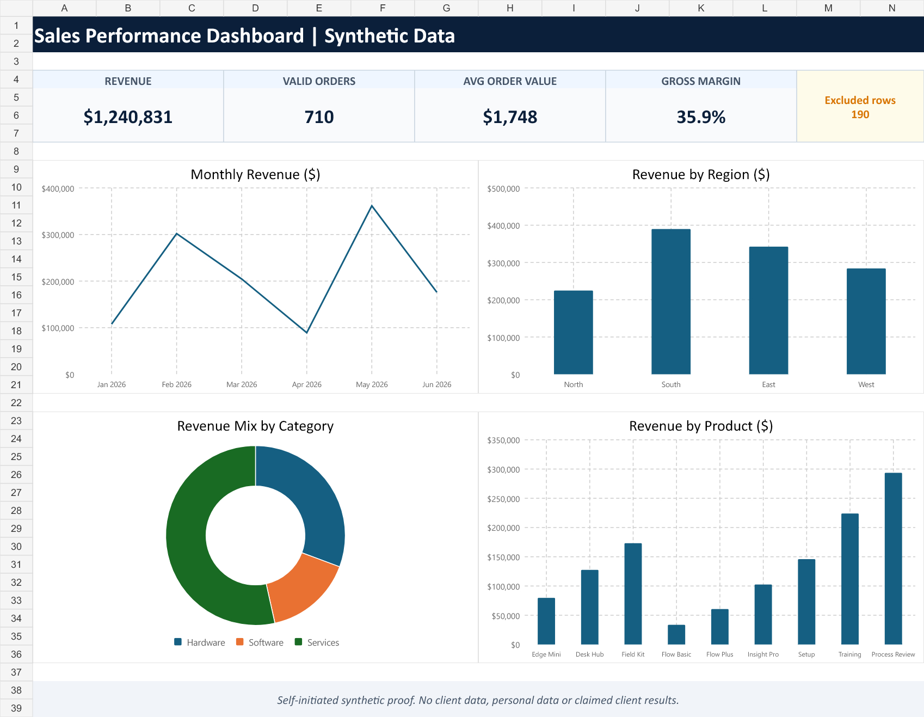Select the Desk Hub product bar
Viewport: 924px width, 717px height.
(x=590, y=607)
